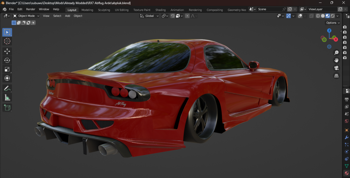Image resolution: width=350 pixels, height=178 pixels.
Task: Toggle proportional editing button
Action: (x=187, y=16)
